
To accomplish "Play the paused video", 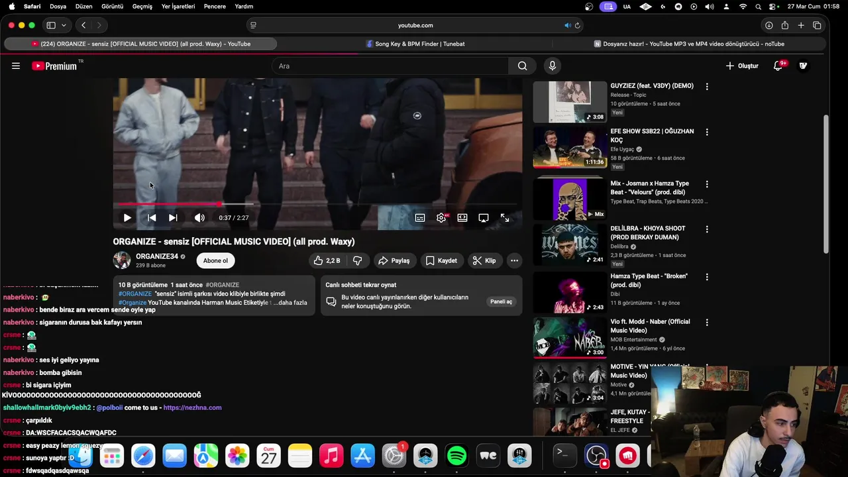I will 127,217.
